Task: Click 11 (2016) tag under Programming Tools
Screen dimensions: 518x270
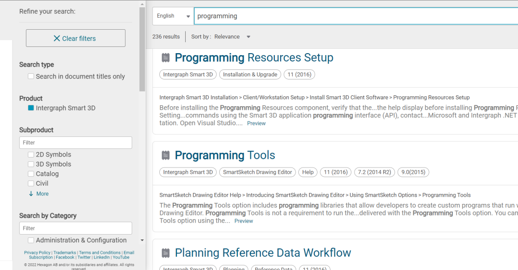Action: click(336, 172)
